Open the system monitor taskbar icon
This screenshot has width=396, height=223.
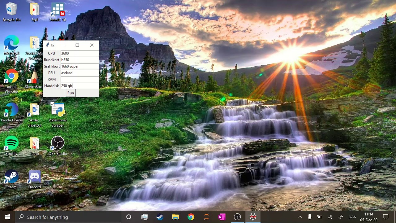coord(144,217)
